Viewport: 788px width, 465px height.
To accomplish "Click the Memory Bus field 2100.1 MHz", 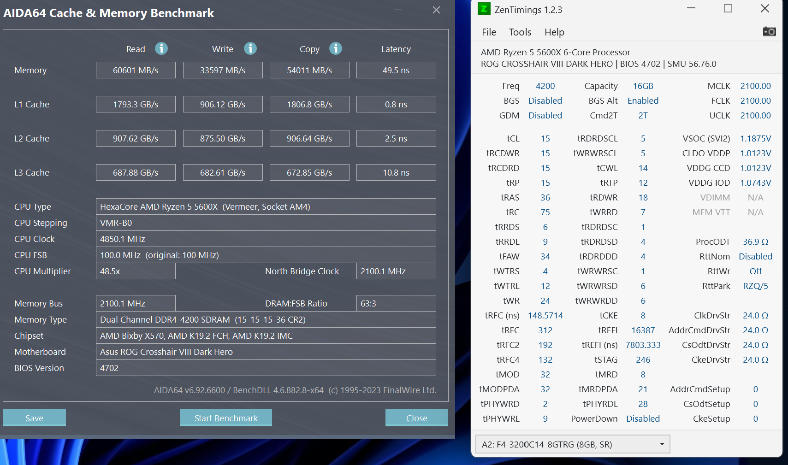I will coord(136,303).
